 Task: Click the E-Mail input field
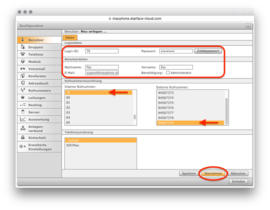click(x=102, y=73)
